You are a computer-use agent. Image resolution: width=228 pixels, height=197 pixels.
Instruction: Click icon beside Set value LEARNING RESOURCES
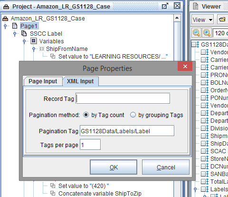(53, 56)
